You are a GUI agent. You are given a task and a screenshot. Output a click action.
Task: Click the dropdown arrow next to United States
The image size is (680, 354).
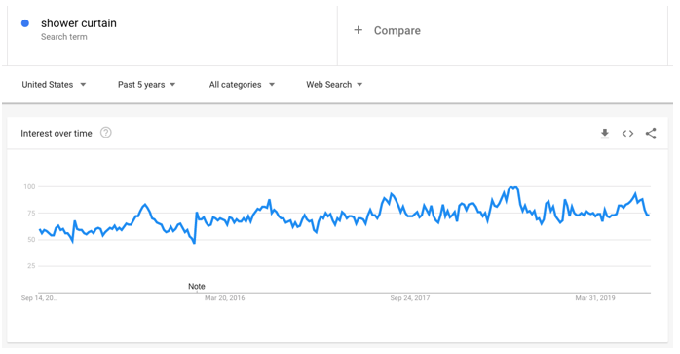[x=83, y=85]
